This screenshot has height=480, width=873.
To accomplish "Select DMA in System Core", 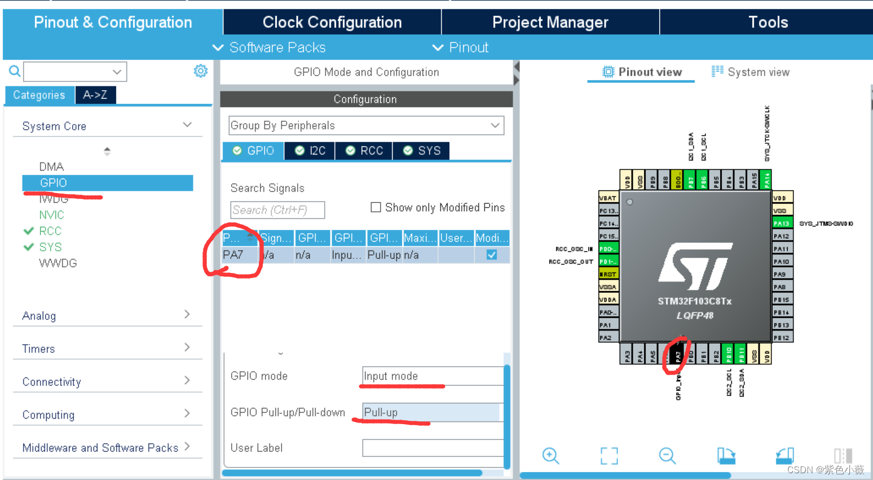I will pyautogui.click(x=51, y=166).
